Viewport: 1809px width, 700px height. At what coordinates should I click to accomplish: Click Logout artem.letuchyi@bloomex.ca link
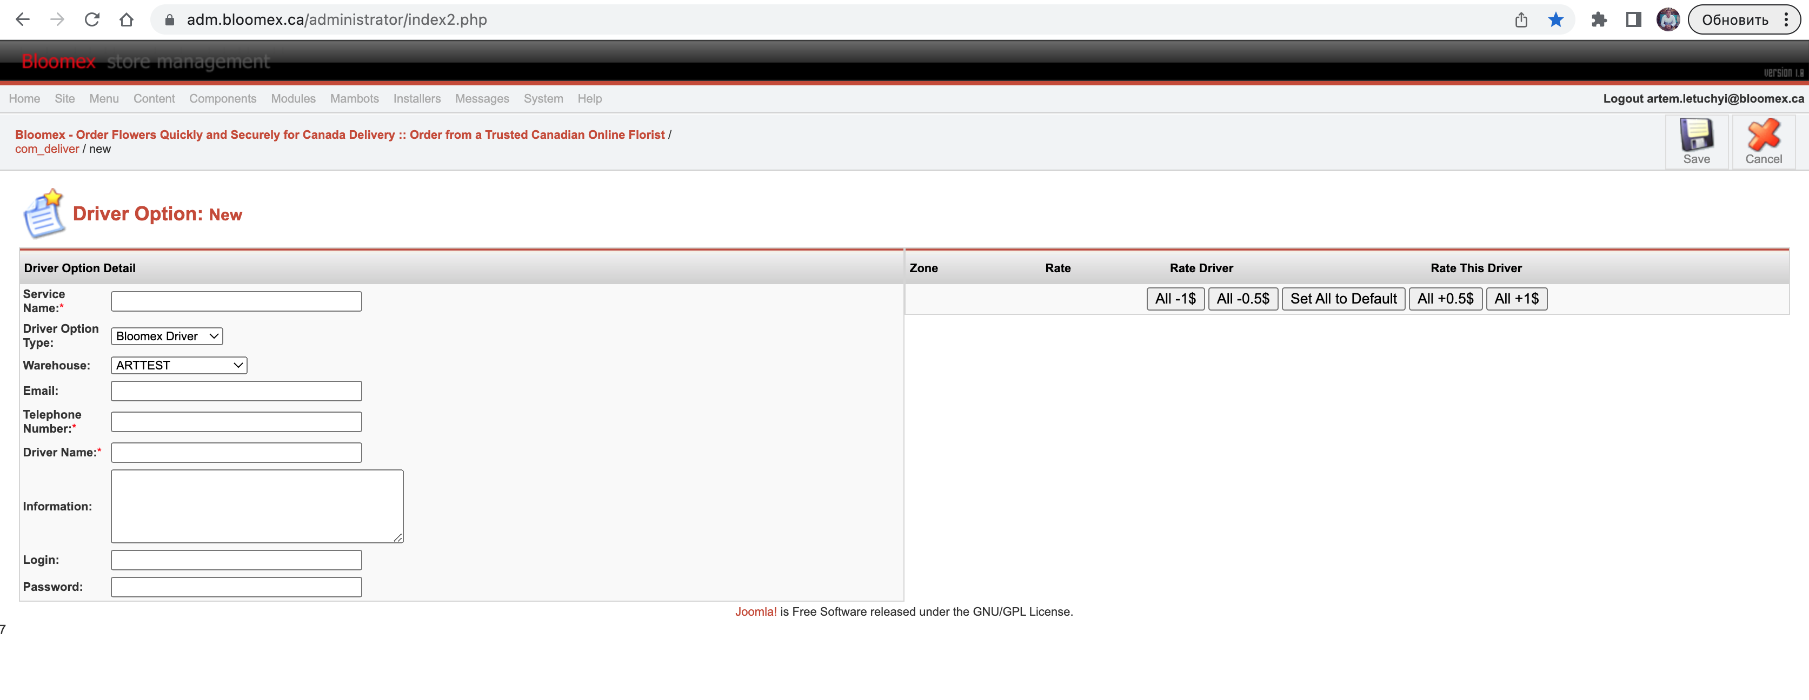coord(1703,99)
